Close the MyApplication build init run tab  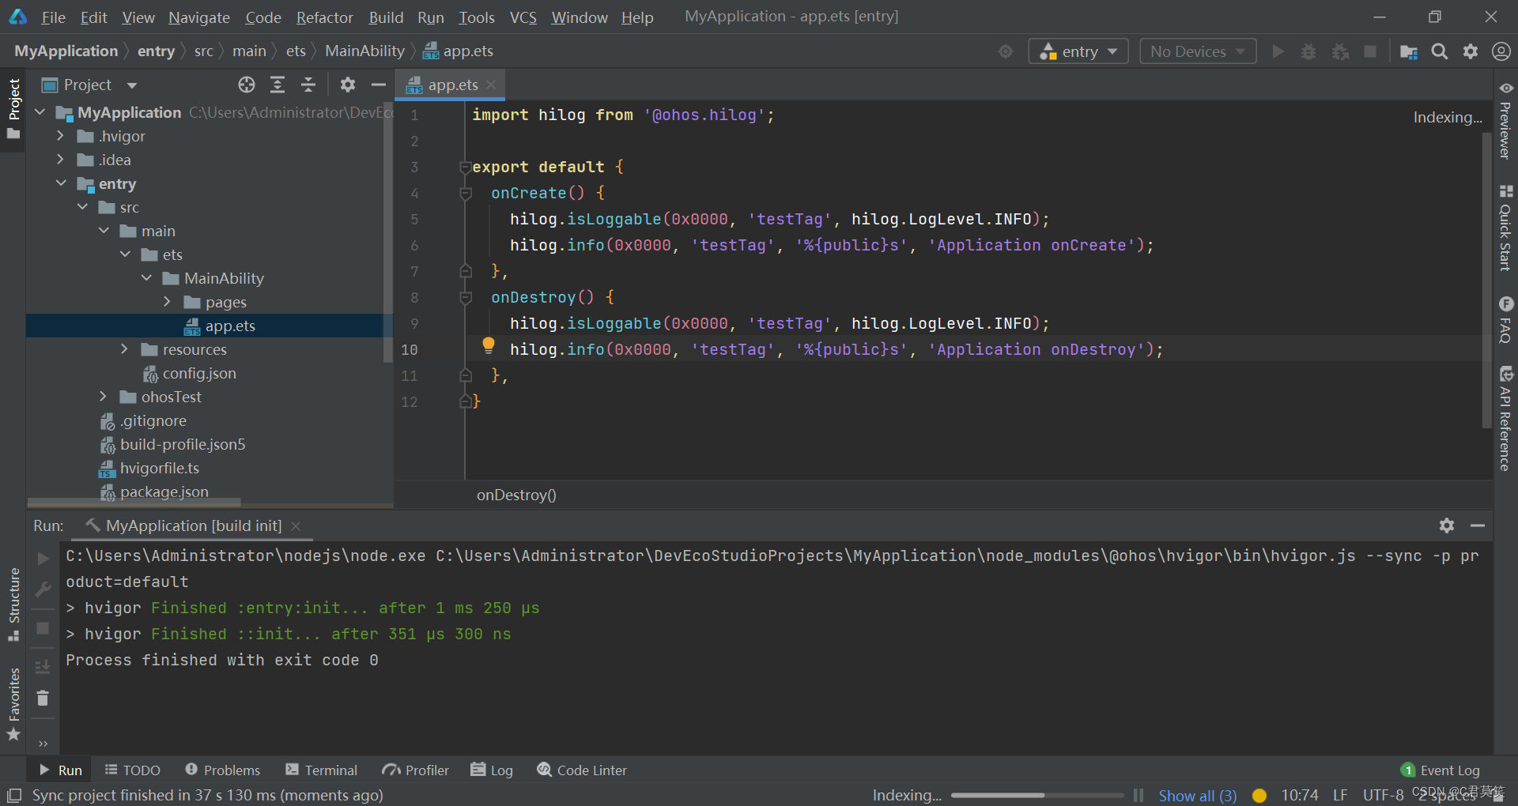tap(296, 525)
